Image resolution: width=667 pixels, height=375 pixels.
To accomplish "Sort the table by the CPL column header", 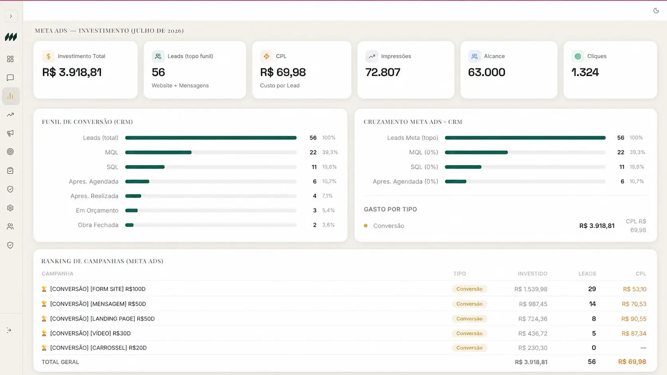I will 641,274.
